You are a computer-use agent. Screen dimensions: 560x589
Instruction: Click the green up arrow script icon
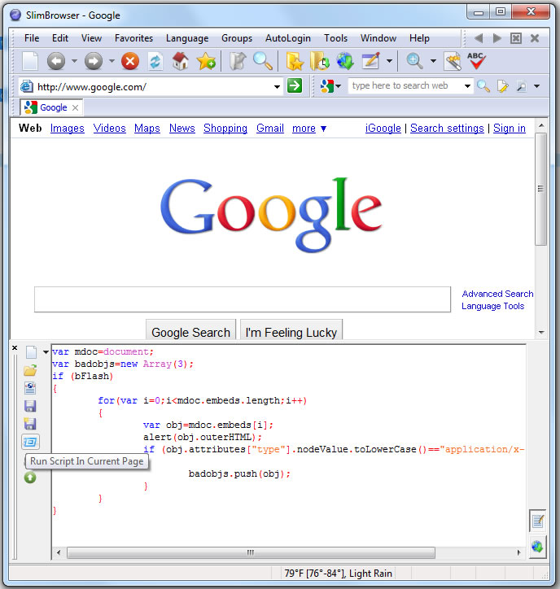coord(30,478)
